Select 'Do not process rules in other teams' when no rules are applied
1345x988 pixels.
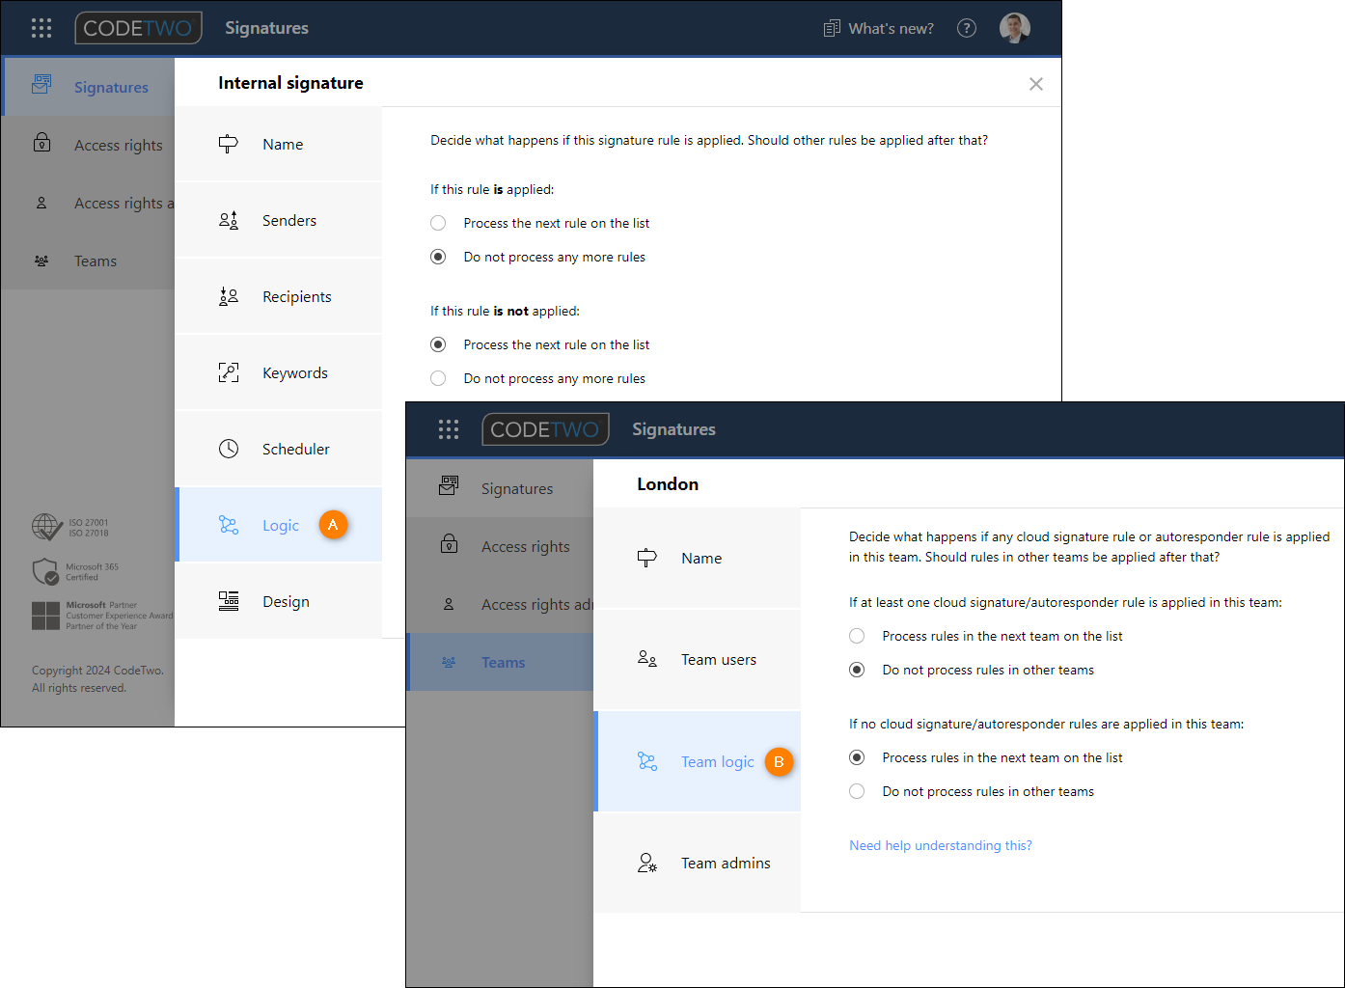point(857,791)
